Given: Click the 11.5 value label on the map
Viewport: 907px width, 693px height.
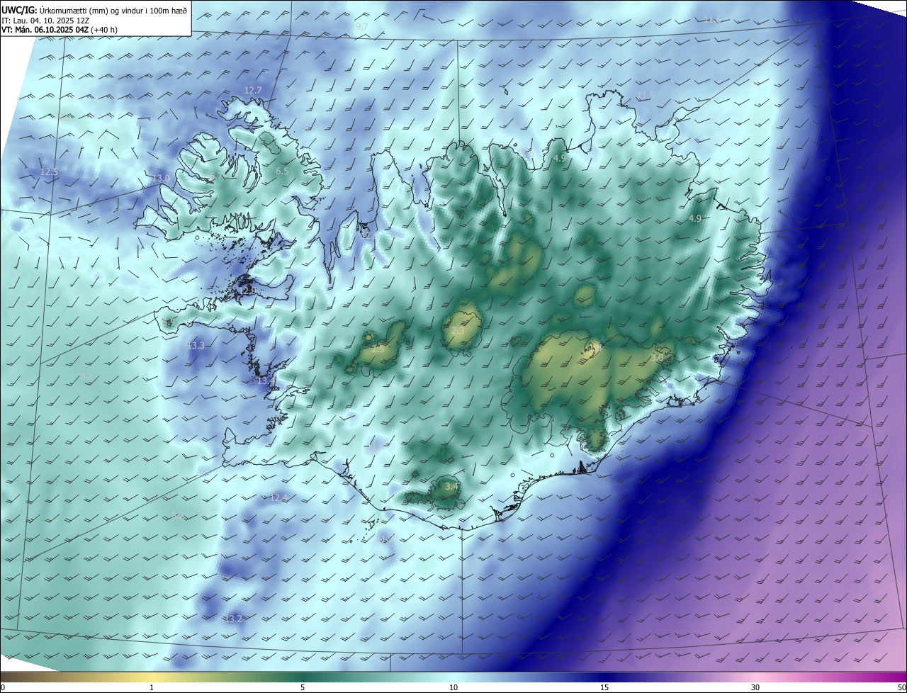Looking at the screenshot, I should (x=646, y=96).
